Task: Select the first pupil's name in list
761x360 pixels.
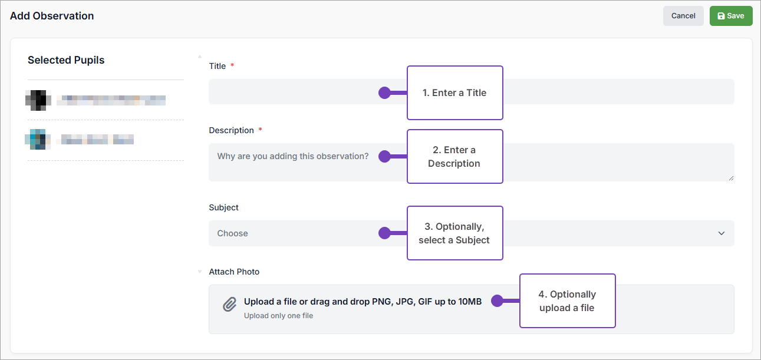Action: 111,100
